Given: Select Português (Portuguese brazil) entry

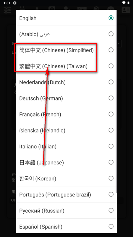Looking at the screenshot, I should coord(66,194).
